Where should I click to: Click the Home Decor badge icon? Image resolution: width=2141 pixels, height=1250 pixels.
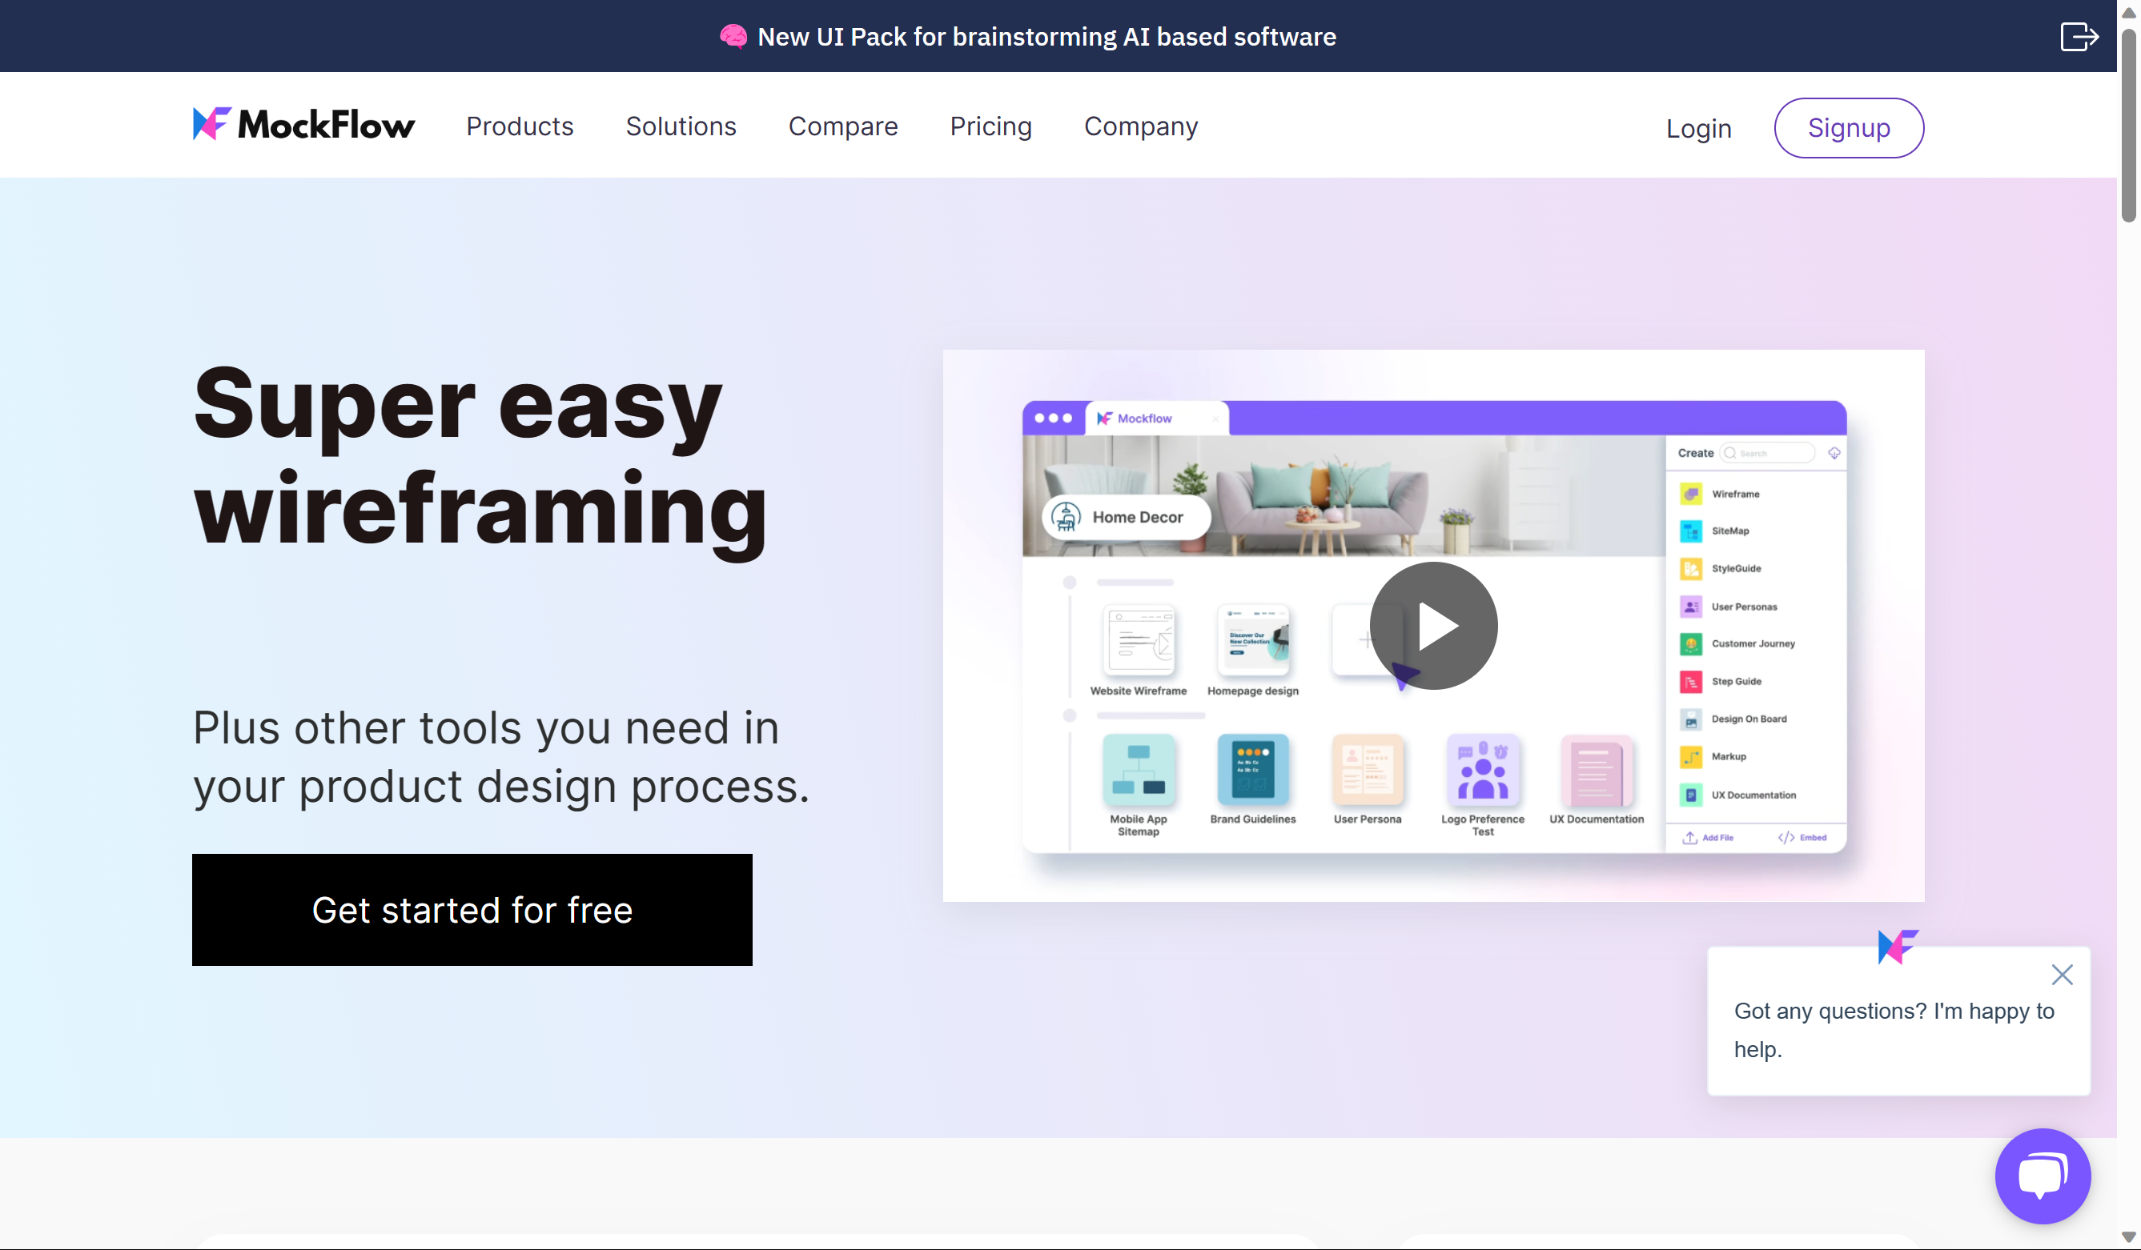coord(1066,516)
